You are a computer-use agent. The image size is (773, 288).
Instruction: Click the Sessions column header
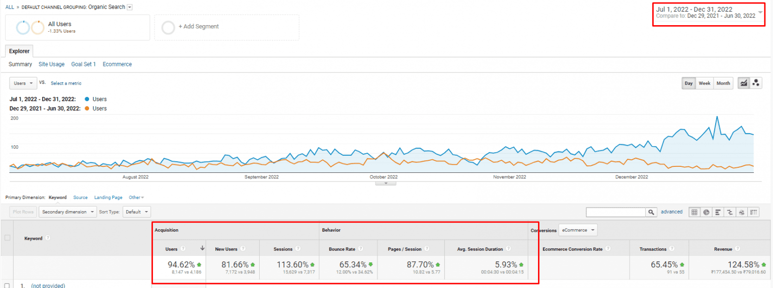pos(283,249)
